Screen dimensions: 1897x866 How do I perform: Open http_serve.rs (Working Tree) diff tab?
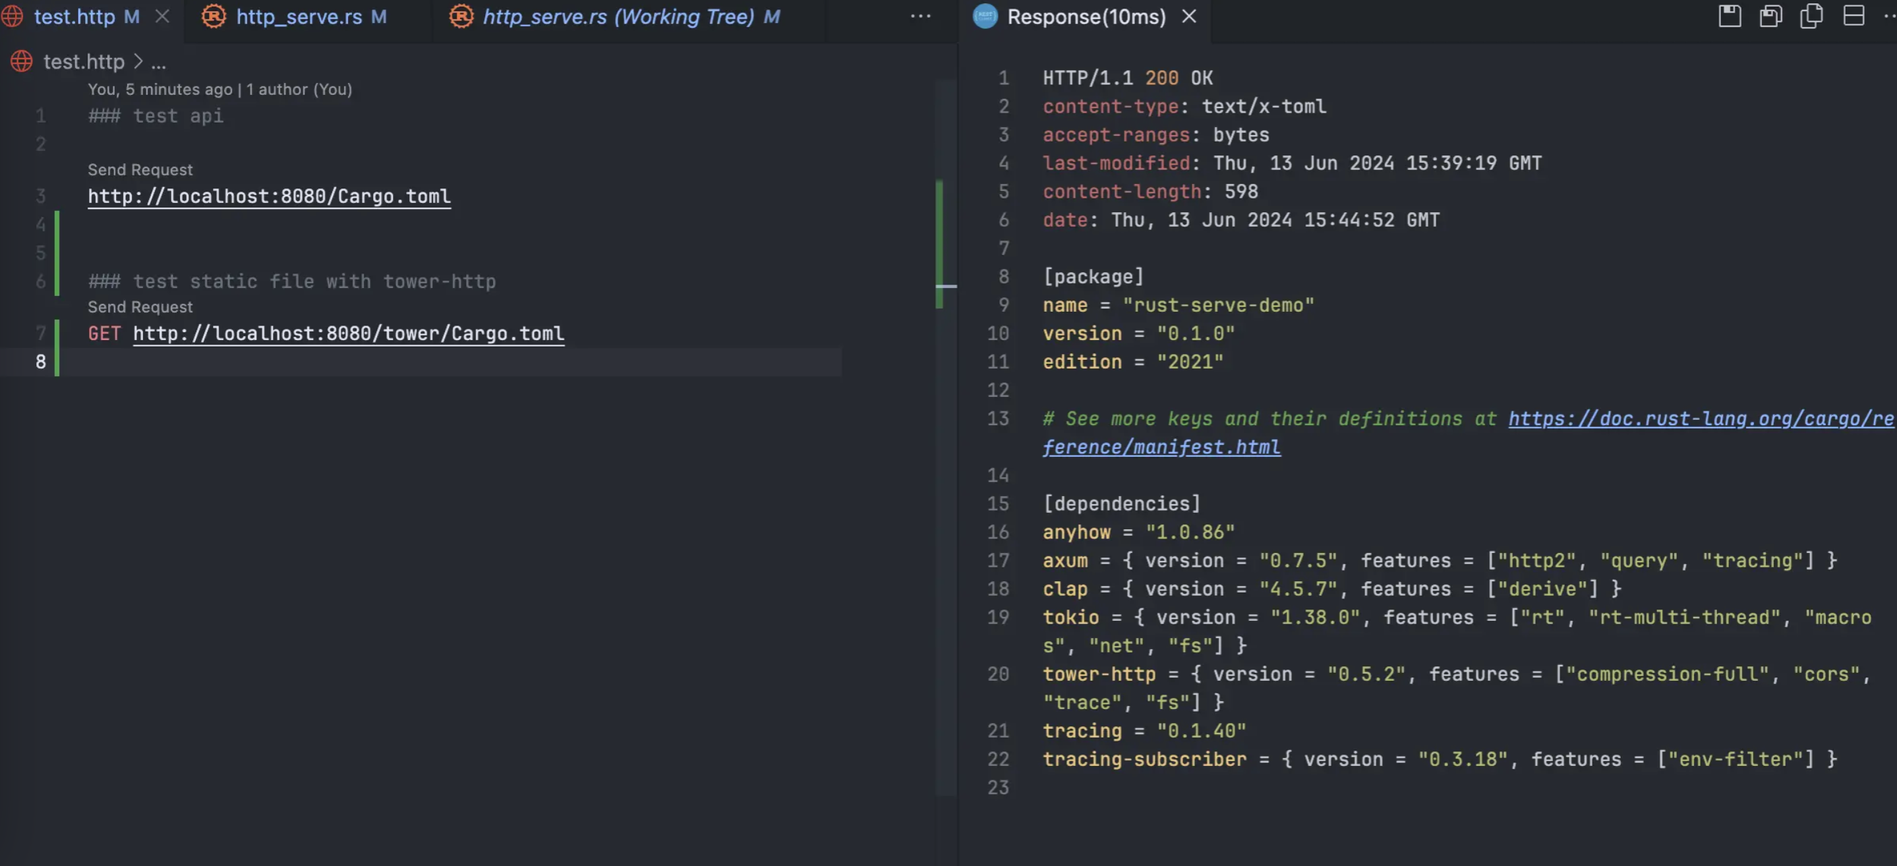(618, 16)
